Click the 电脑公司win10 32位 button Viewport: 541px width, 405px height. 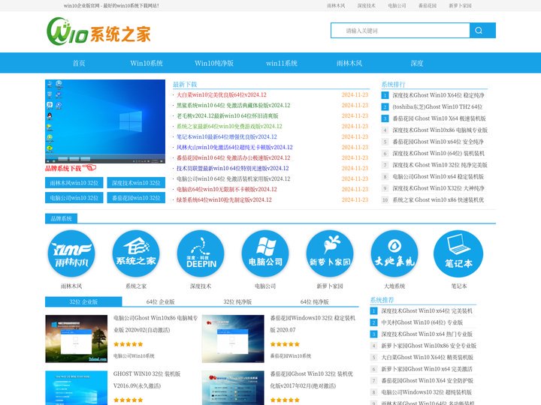point(74,198)
